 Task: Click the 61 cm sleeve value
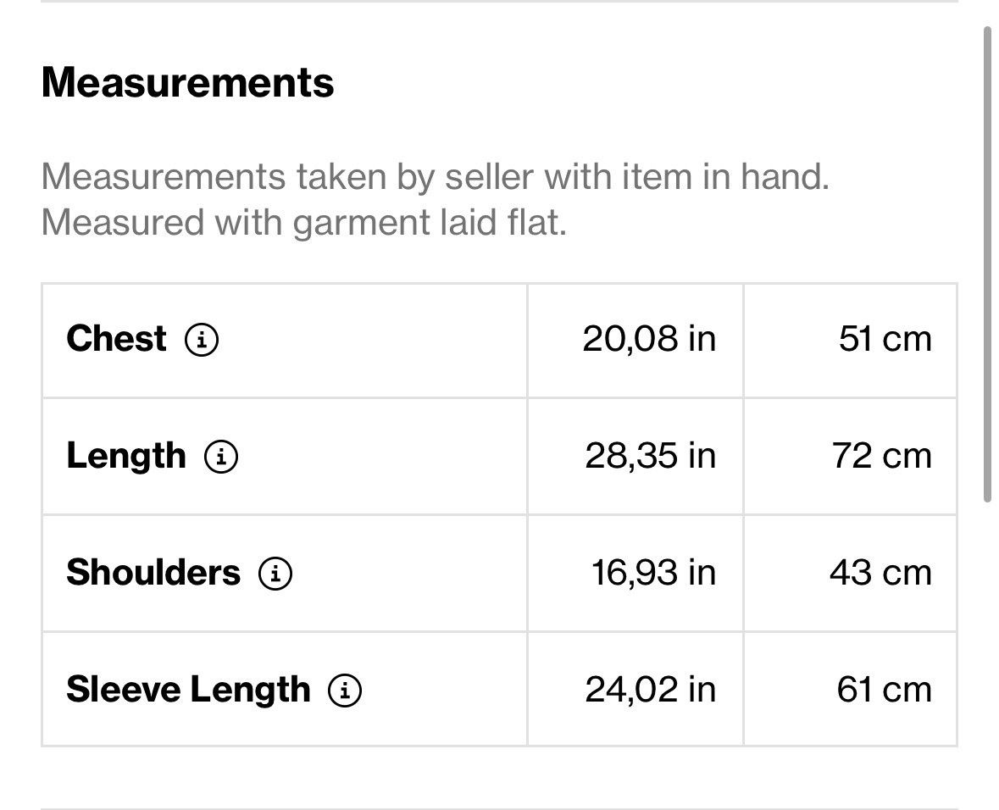(885, 691)
